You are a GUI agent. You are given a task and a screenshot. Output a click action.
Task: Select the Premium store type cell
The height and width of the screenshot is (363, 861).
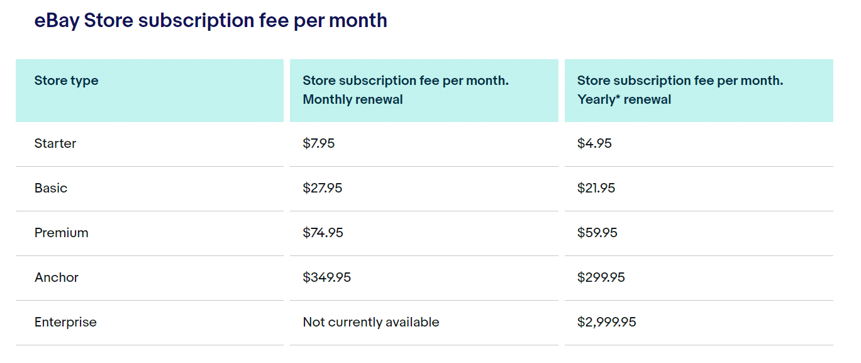pyautogui.click(x=62, y=233)
